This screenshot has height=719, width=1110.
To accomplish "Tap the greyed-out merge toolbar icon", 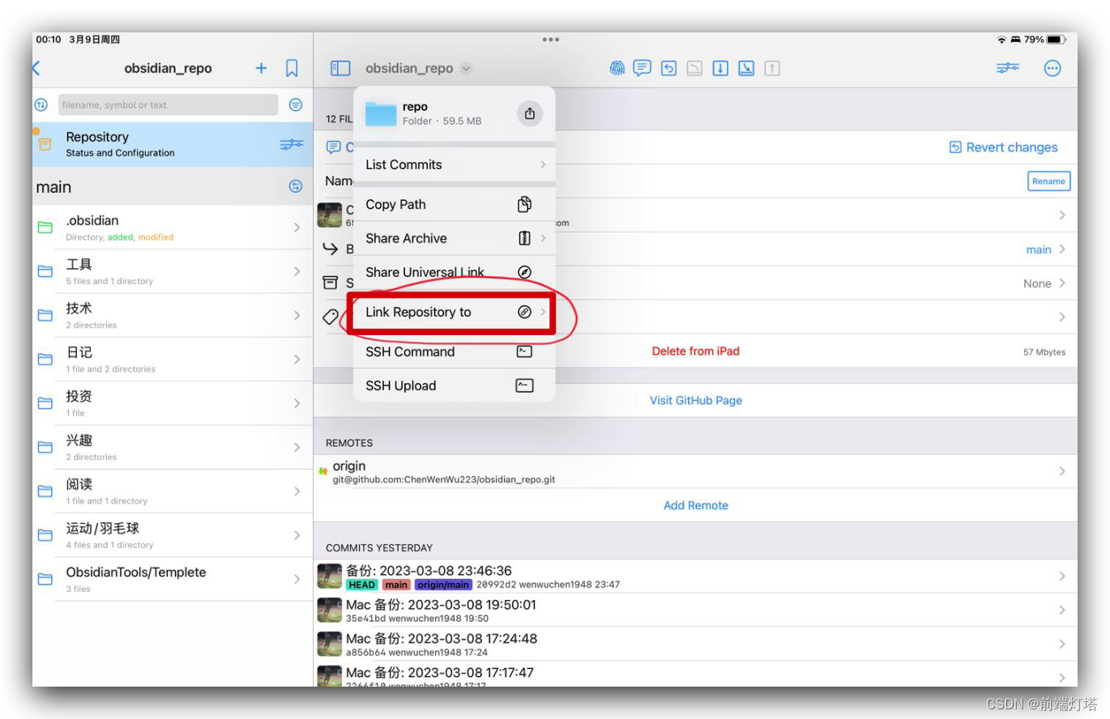I will 694,69.
